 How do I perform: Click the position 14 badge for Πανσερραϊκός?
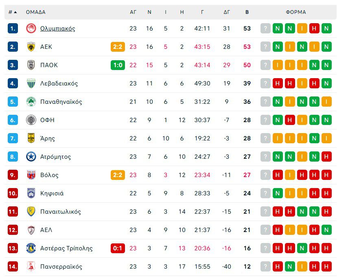[13, 267]
